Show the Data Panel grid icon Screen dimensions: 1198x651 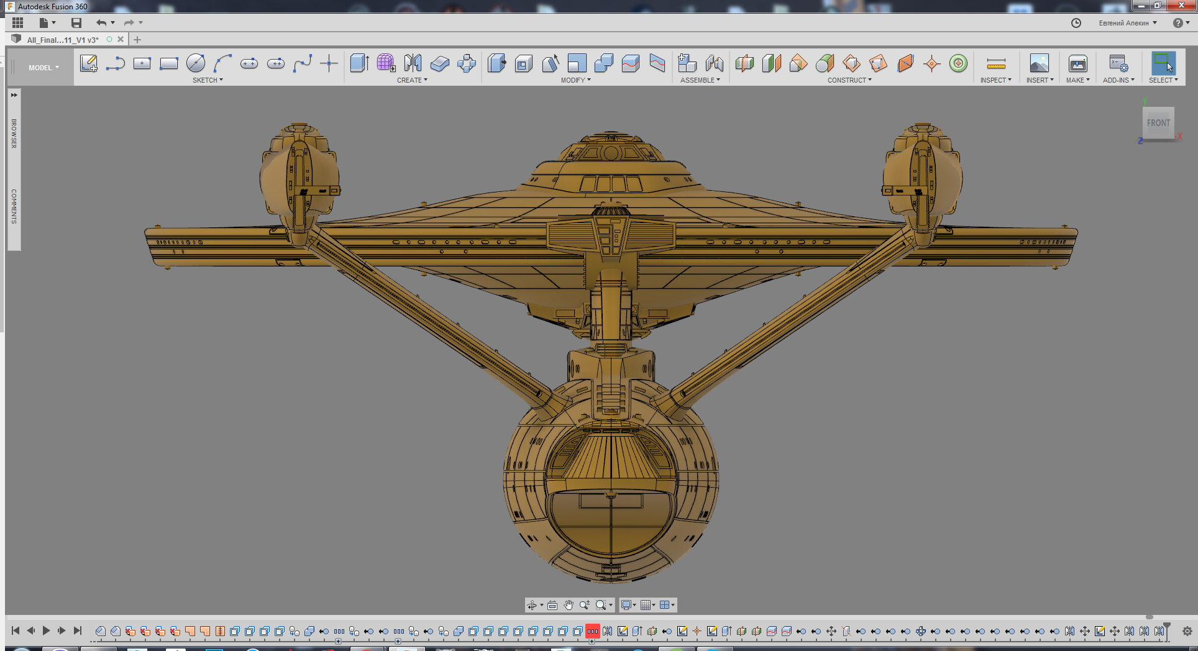coord(17,23)
